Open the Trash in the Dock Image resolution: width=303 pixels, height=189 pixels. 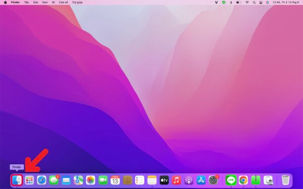[285, 180]
